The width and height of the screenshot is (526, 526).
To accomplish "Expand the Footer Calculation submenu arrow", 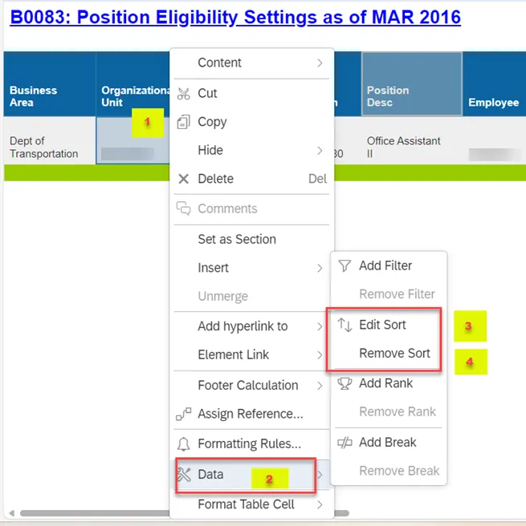I will [x=320, y=385].
